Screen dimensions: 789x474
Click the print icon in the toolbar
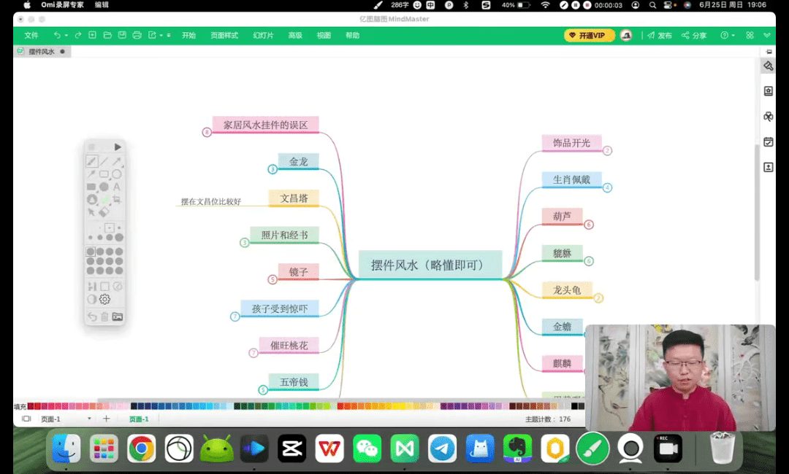(137, 35)
